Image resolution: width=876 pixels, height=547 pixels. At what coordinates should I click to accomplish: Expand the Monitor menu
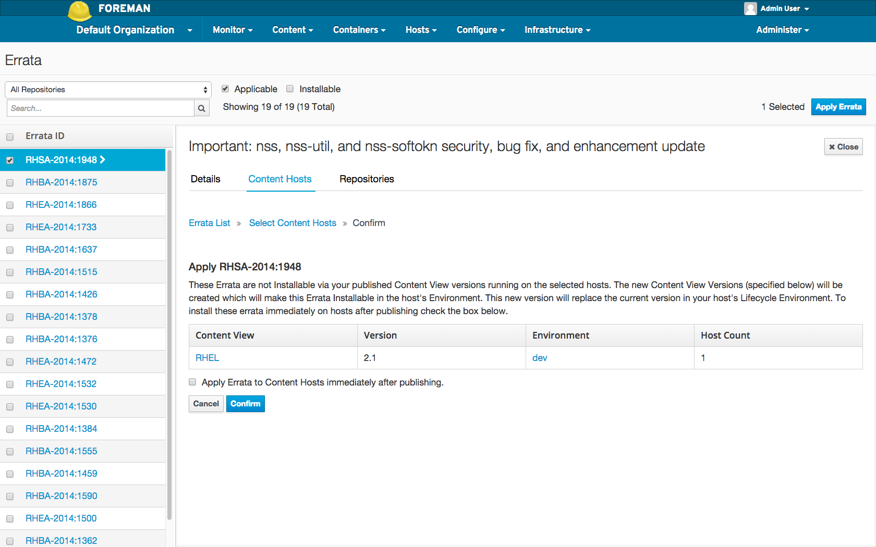pos(233,30)
